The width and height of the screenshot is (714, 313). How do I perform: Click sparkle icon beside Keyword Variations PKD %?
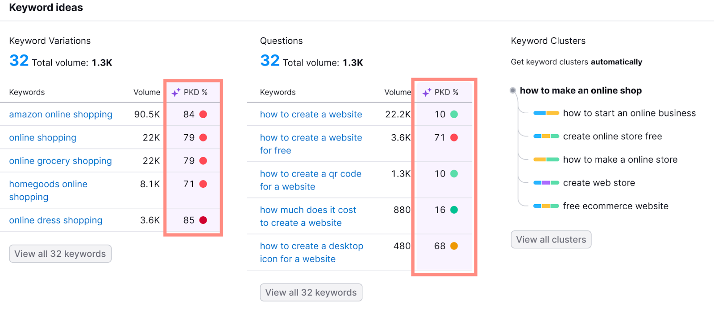point(176,92)
